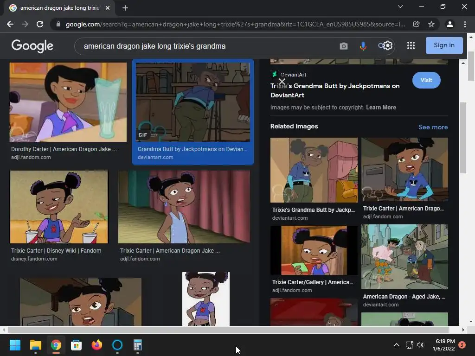Open Trixie Carter/Gallery caption link

(x=313, y=282)
